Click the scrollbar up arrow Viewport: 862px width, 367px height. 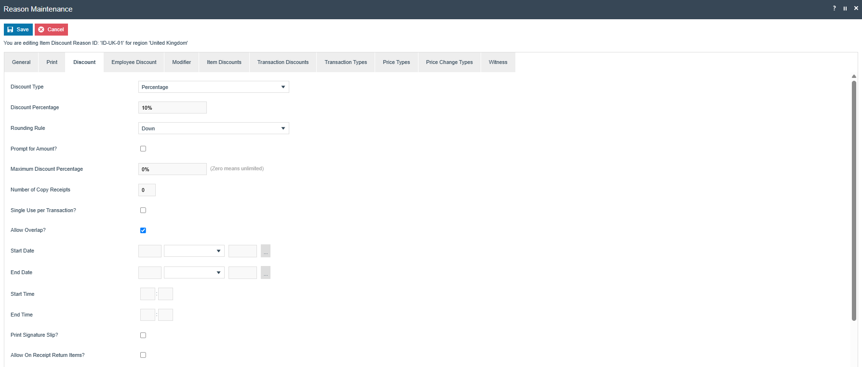[854, 76]
